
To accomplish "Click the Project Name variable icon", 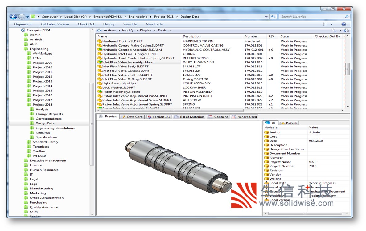I will pos(267,162).
